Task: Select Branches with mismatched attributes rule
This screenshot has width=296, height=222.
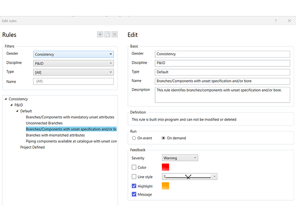Action: tap(55, 135)
